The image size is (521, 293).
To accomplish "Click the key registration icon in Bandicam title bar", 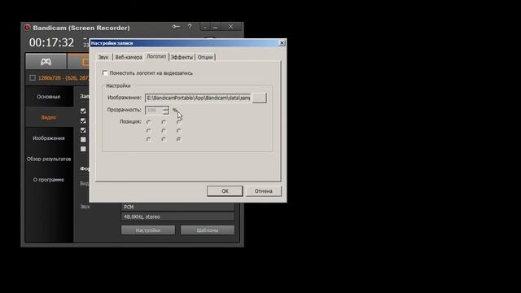I will [176, 27].
